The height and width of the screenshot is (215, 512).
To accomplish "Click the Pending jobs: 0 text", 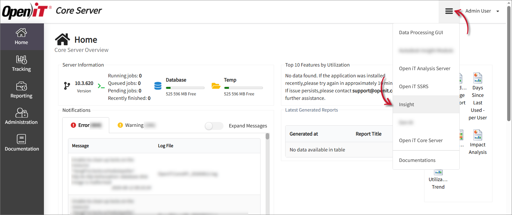I will click(125, 91).
